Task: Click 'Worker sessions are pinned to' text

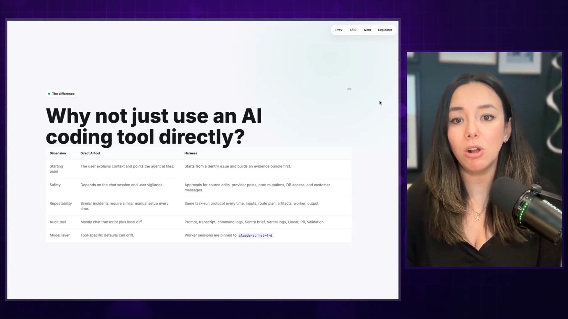Action: [210, 235]
